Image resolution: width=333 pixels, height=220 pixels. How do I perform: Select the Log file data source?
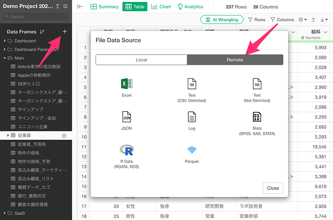click(x=192, y=121)
